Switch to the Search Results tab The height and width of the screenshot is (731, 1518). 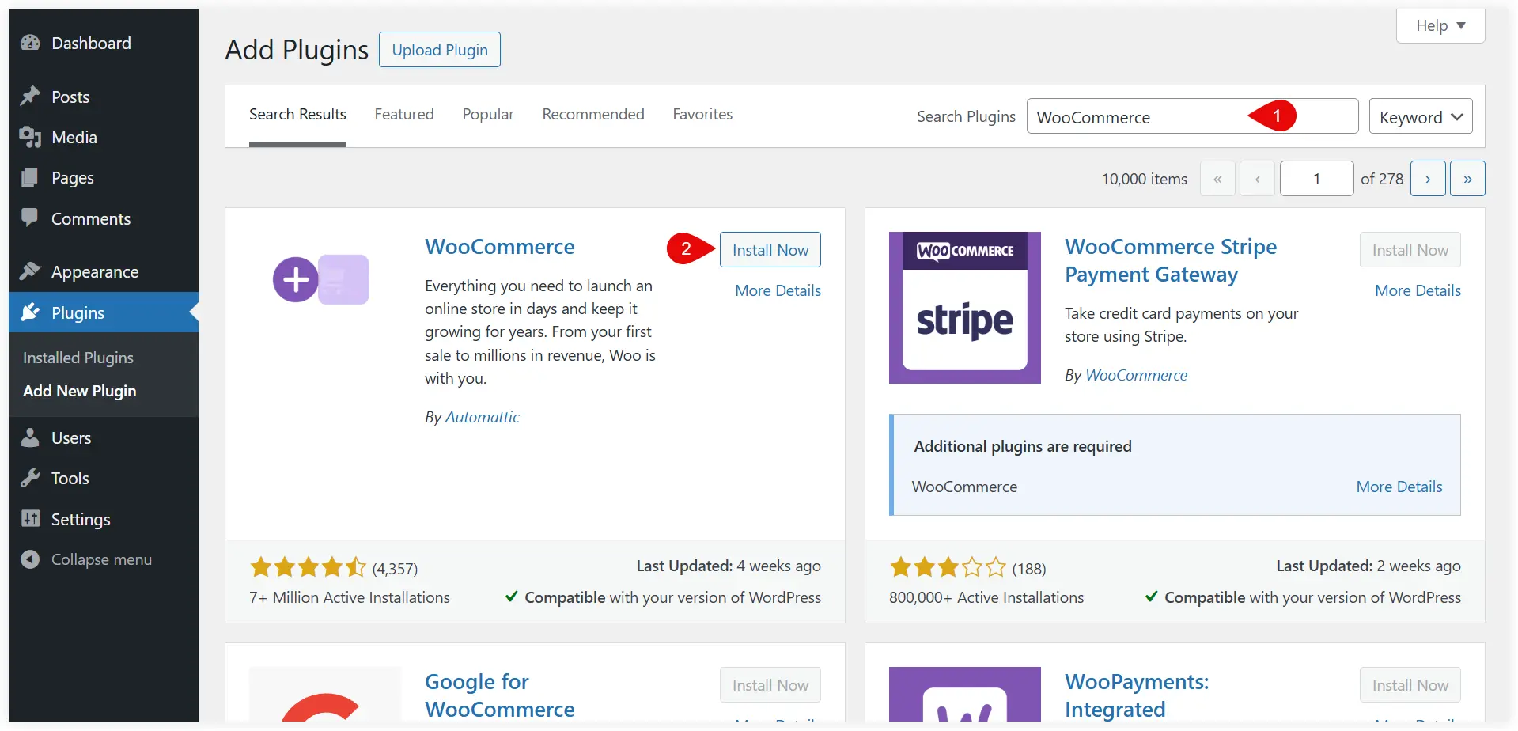tap(297, 115)
